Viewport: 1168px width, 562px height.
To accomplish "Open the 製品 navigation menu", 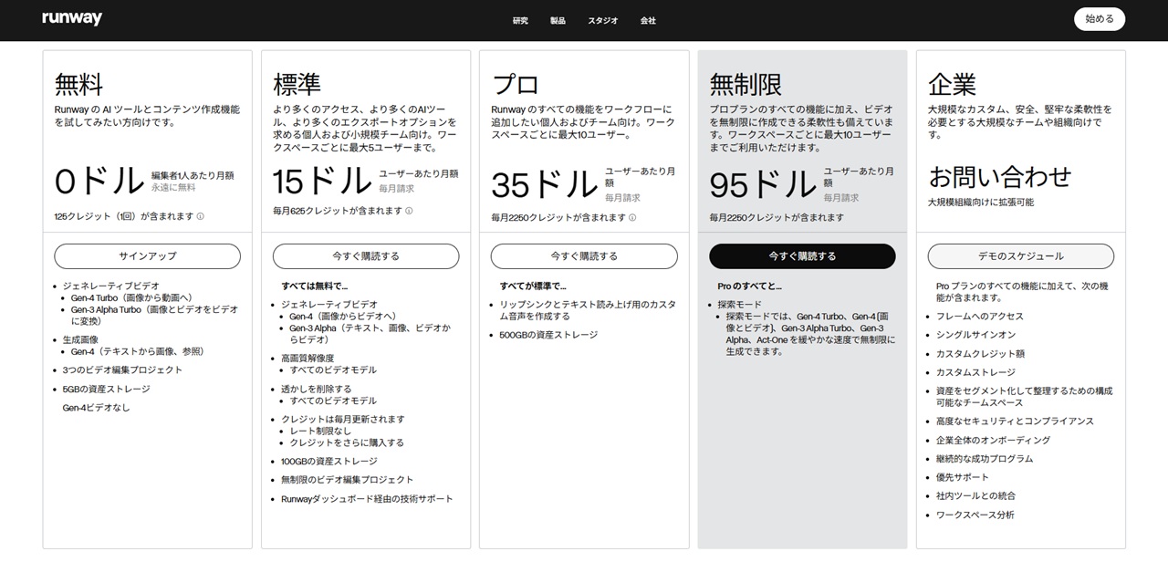I will [558, 20].
